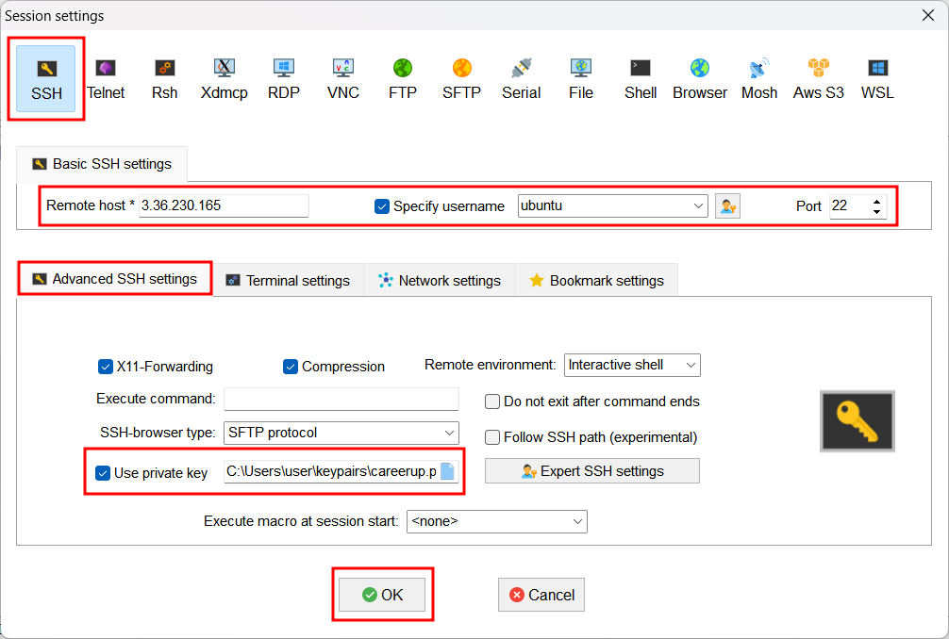949x639 pixels.
Task: Confirm the session with OK
Action: coord(382,595)
